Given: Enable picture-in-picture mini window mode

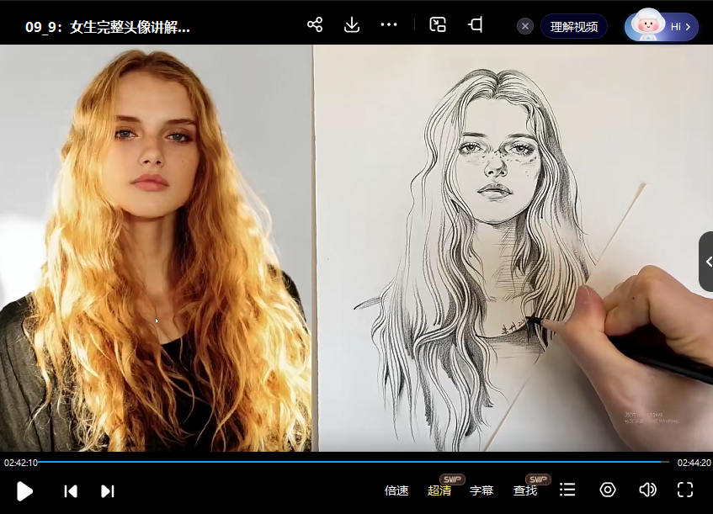Looking at the screenshot, I should tap(438, 24).
